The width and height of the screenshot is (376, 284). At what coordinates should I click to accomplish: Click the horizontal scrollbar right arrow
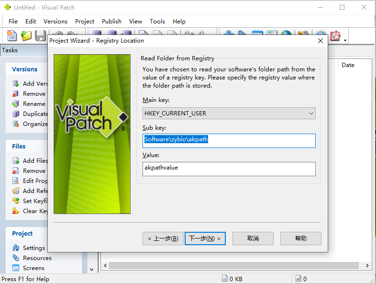click(367, 265)
